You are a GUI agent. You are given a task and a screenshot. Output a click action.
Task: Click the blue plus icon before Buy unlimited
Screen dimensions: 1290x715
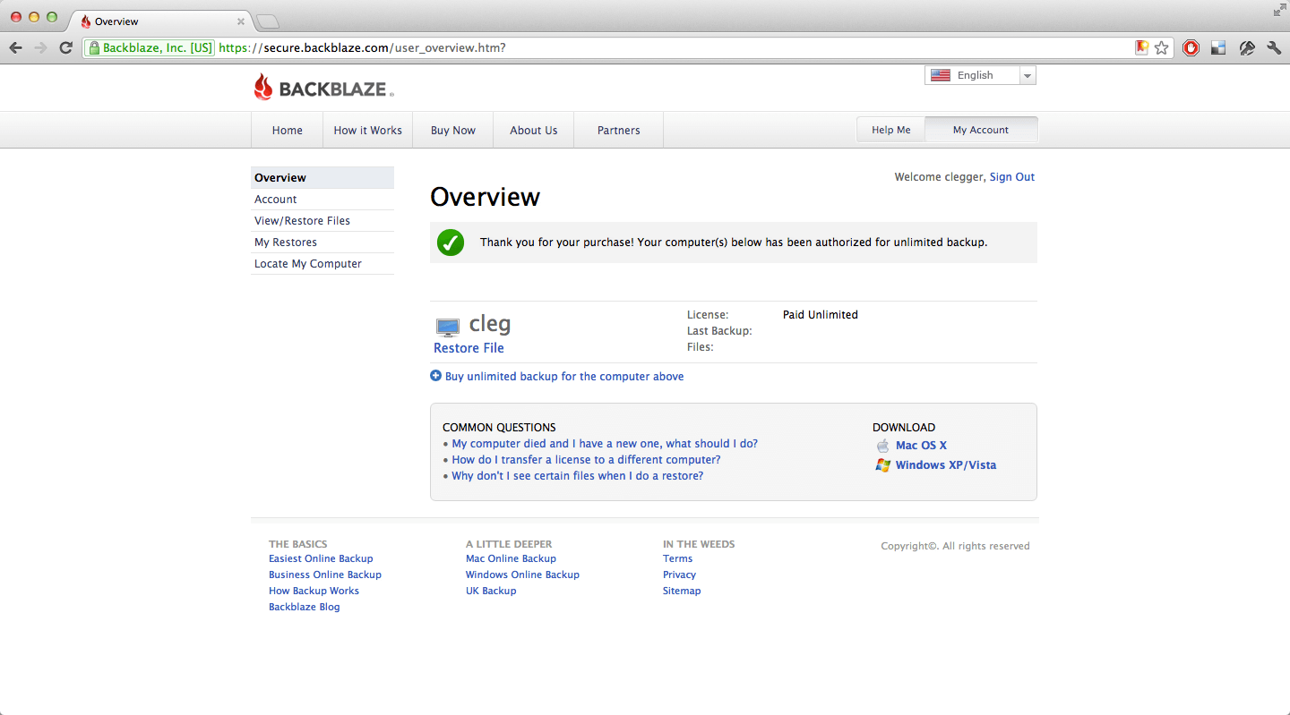[435, 376]
